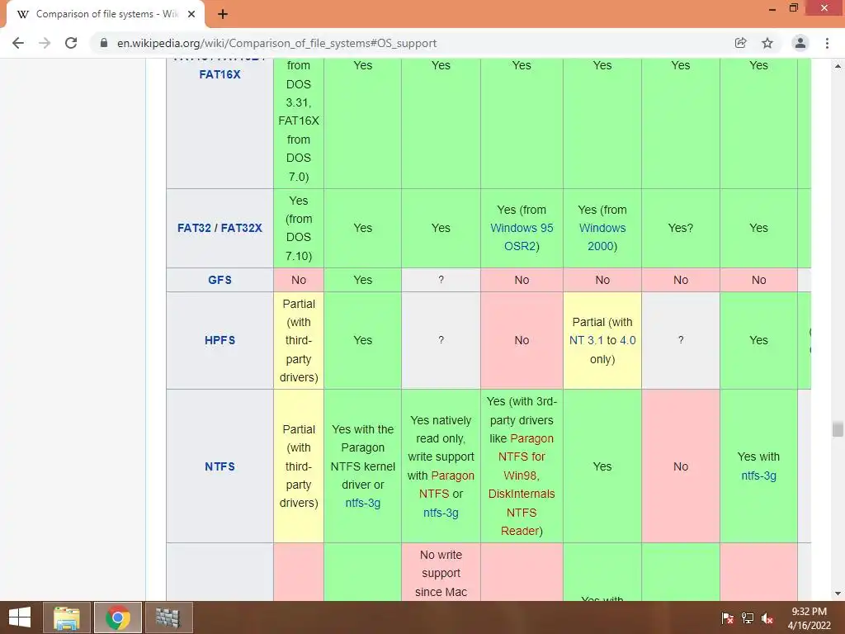845x634 pixels.
Task: Open the muted volume tray icon
Action: tap(767, 618)
